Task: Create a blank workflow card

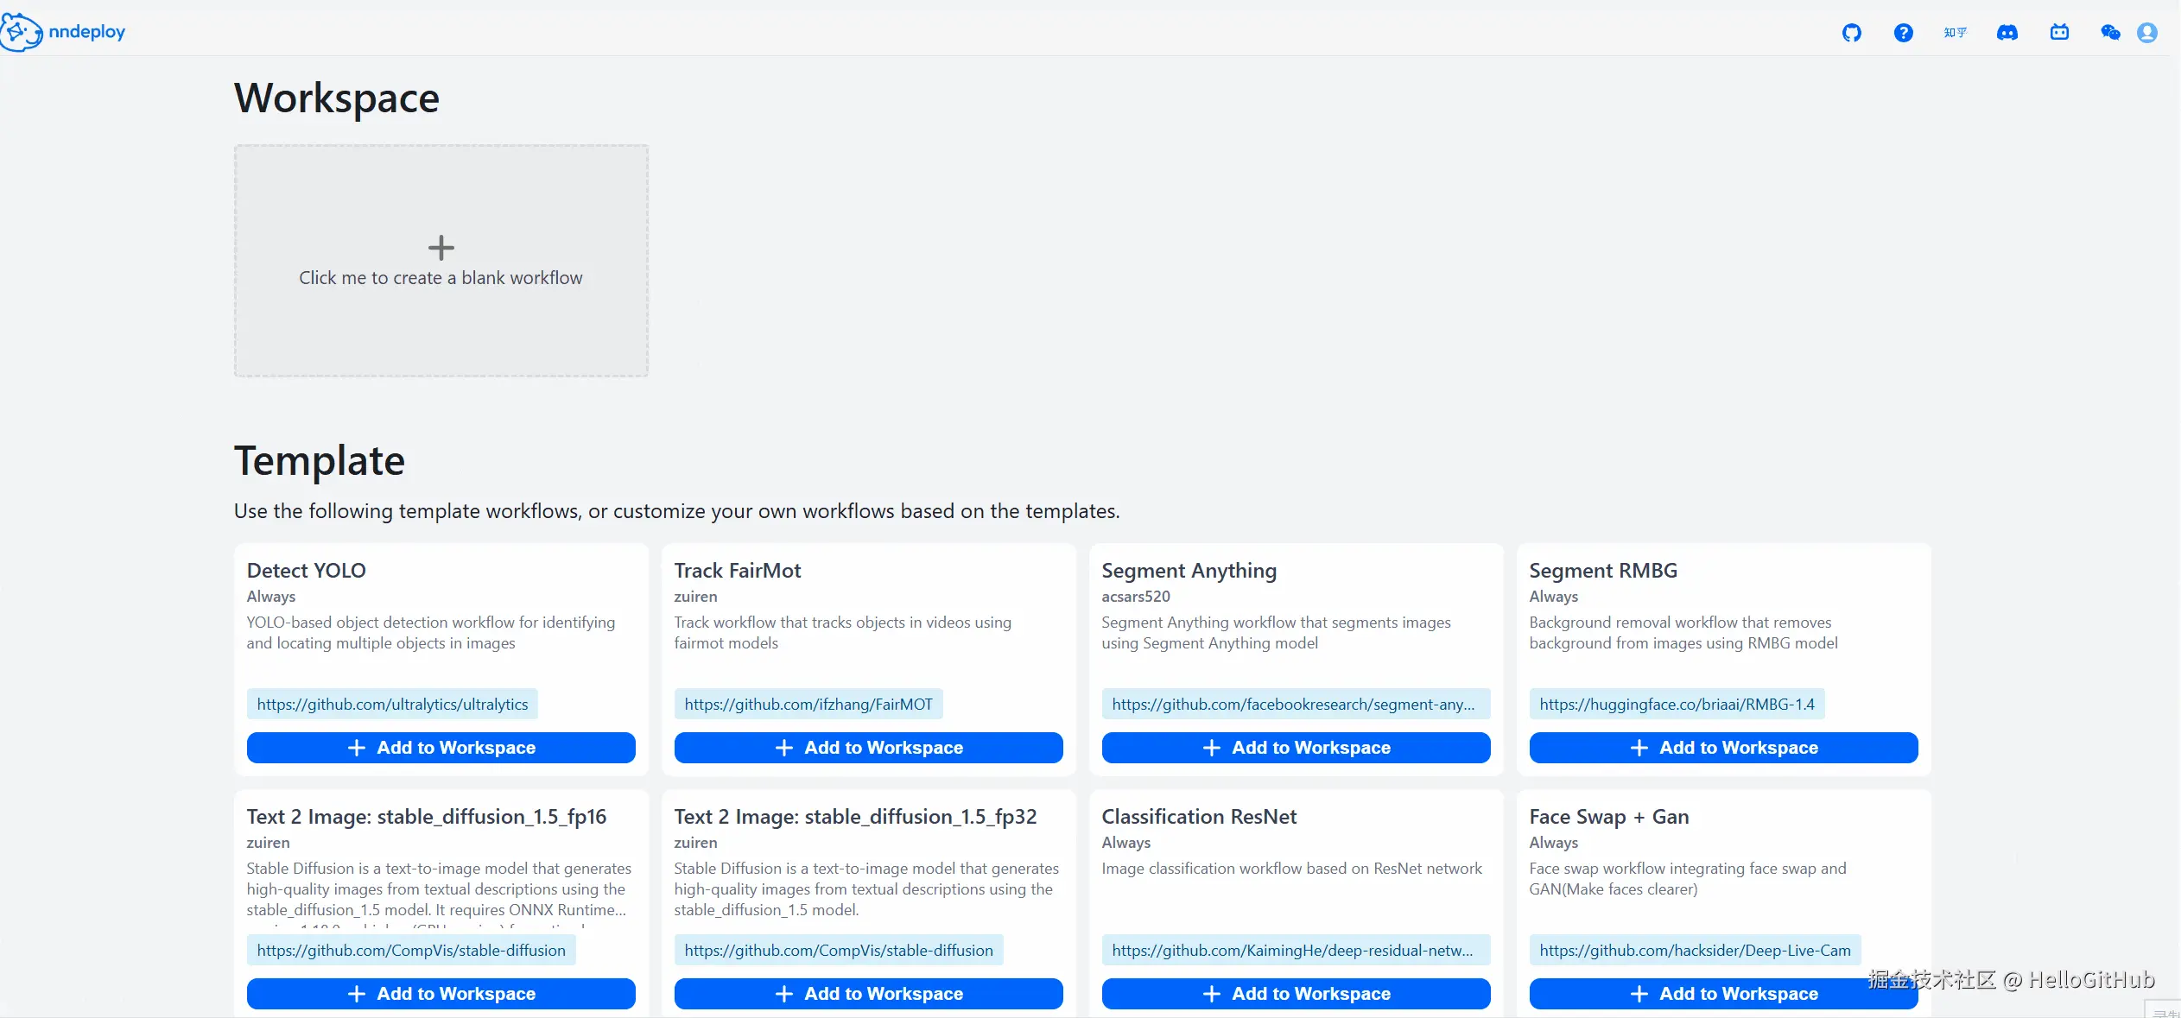Action: (441, 261)
